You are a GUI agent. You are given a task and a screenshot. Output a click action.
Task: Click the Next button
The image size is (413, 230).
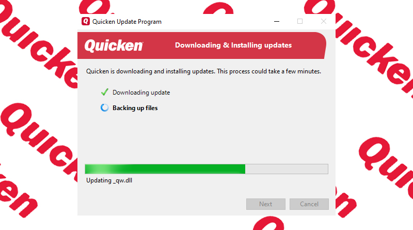(x=266, y=204)
